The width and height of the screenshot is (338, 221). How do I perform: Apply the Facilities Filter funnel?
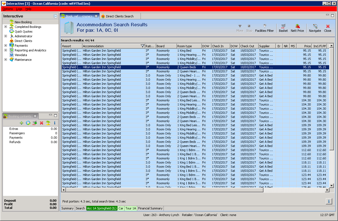click(x=264, y=27)
